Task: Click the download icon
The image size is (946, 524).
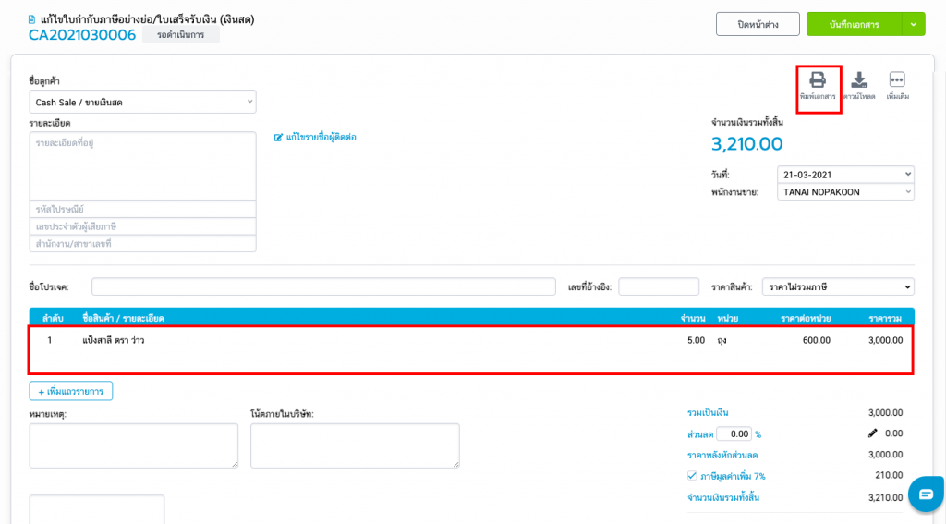Action: click(x=858, y=86)
